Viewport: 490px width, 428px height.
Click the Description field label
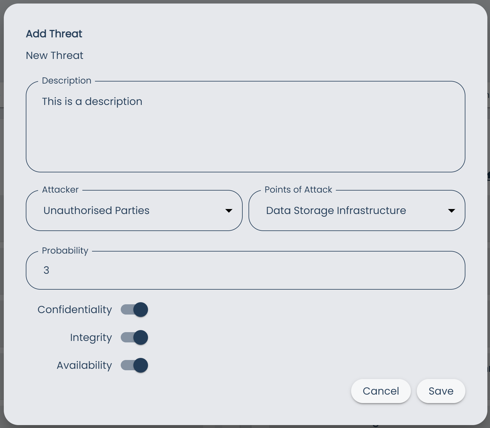pos(67,80)
